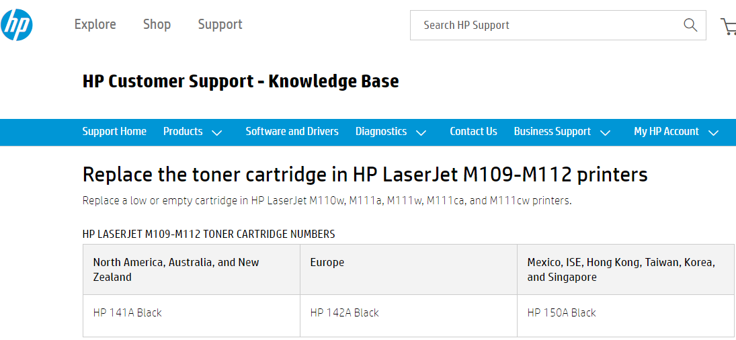736x340 pixels.
Task: Open the shopping cart icon
Action: point(728,26)
